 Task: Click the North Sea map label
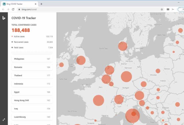[103, 48]
